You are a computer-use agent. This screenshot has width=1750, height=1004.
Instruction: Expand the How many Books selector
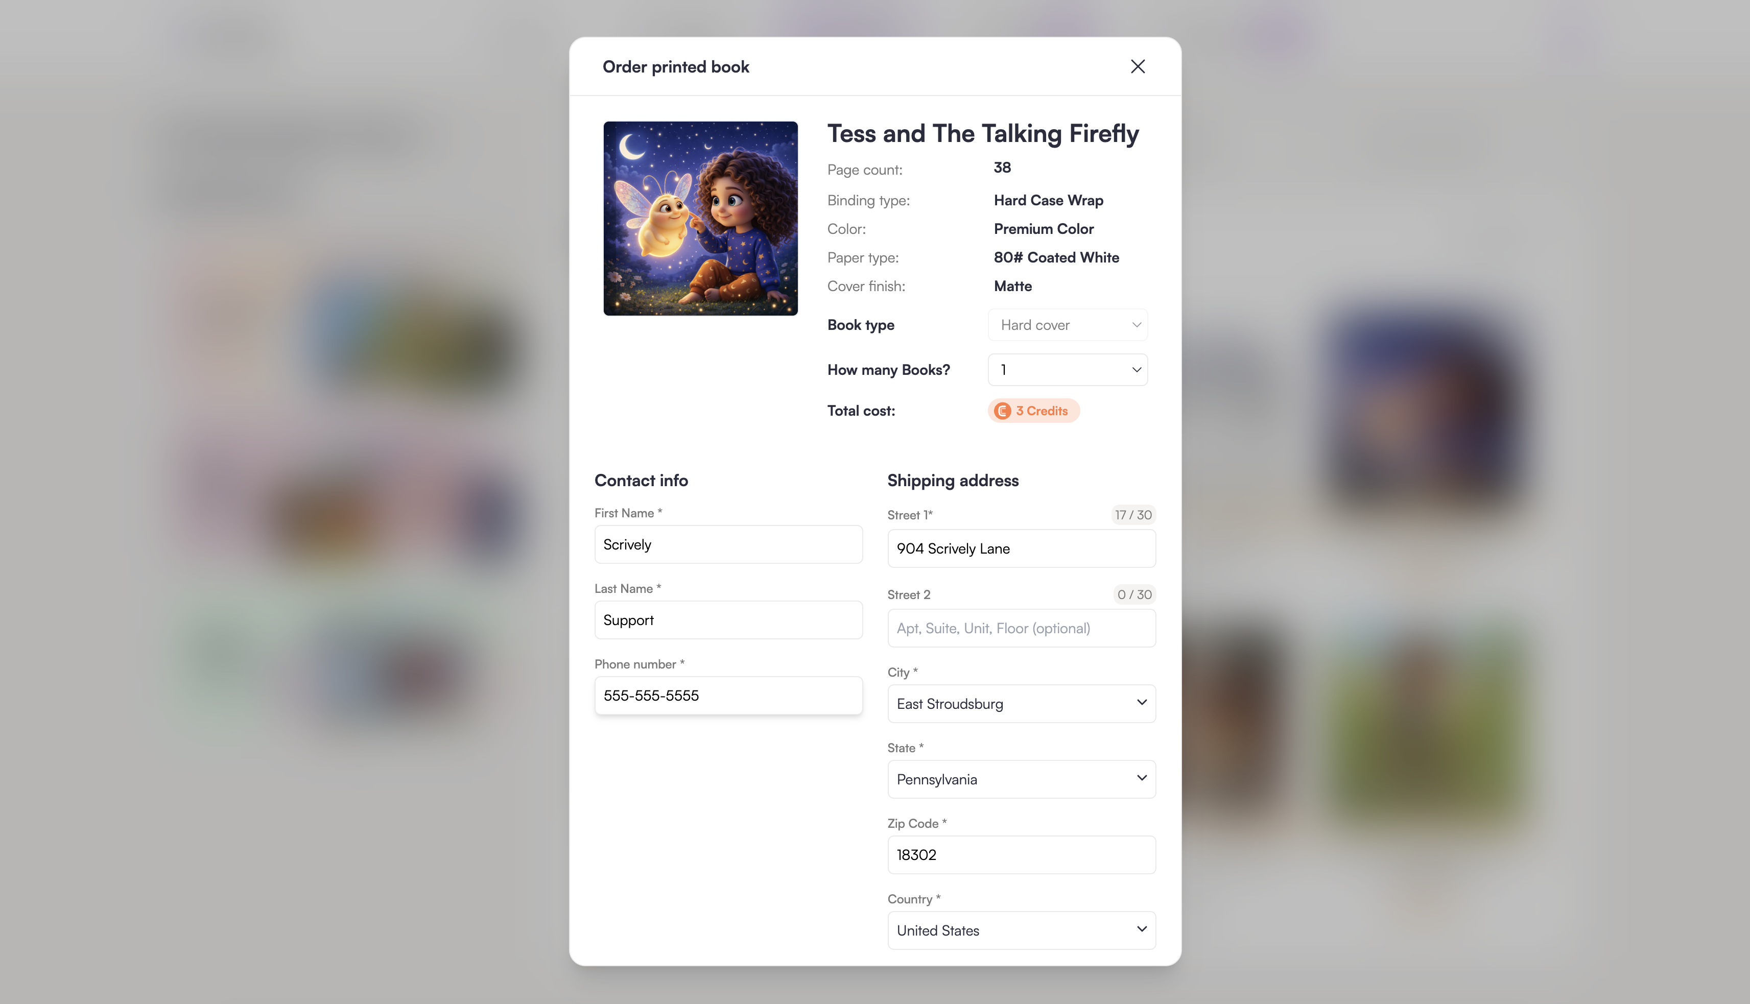click(1068, 370)
